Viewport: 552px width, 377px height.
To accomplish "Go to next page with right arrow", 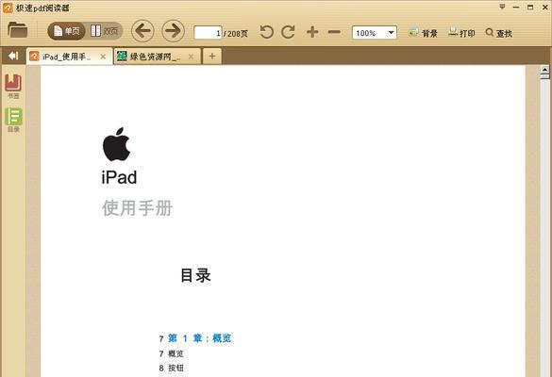I will pos(173,31).
